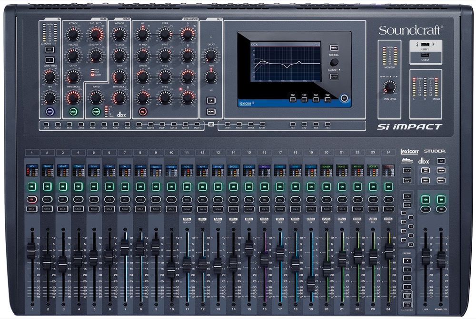The height and width of the screenshot is (319, 476).
Task: Activate the GATE processing button
Action: point(72,111)
